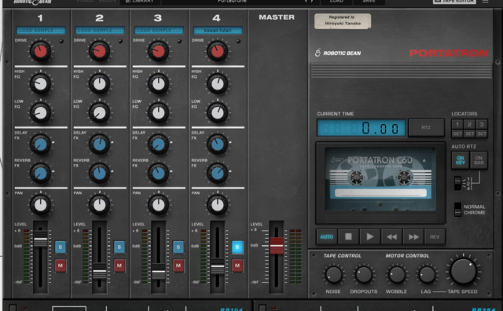Click channel 1 Drive indicator LED
The image size is (503, 311).
61,42
